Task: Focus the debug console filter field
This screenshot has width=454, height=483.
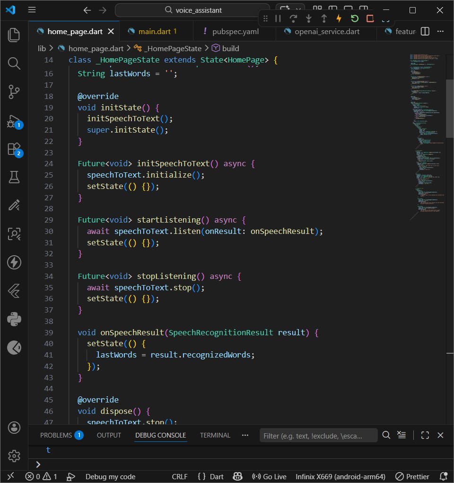Action: click(x=319, y=436)
